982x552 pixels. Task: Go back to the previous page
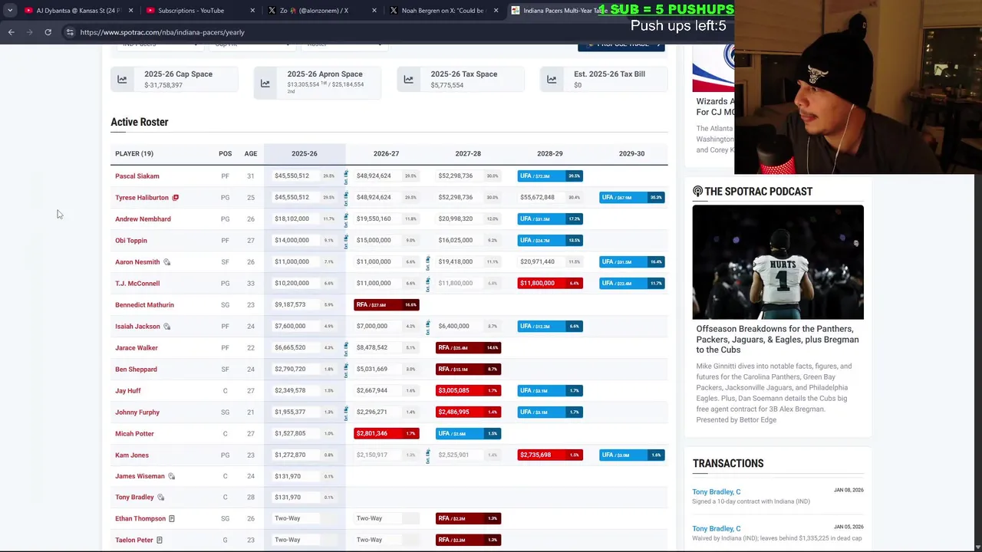11,32
